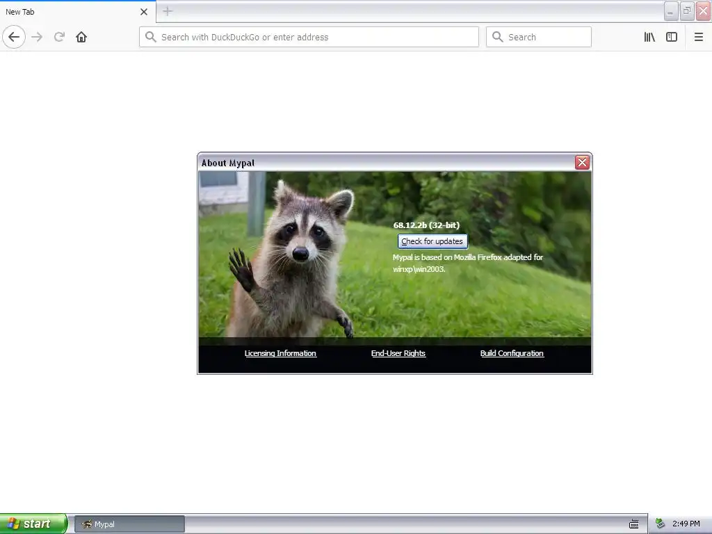Open a new tab with the plus icon

168,11
